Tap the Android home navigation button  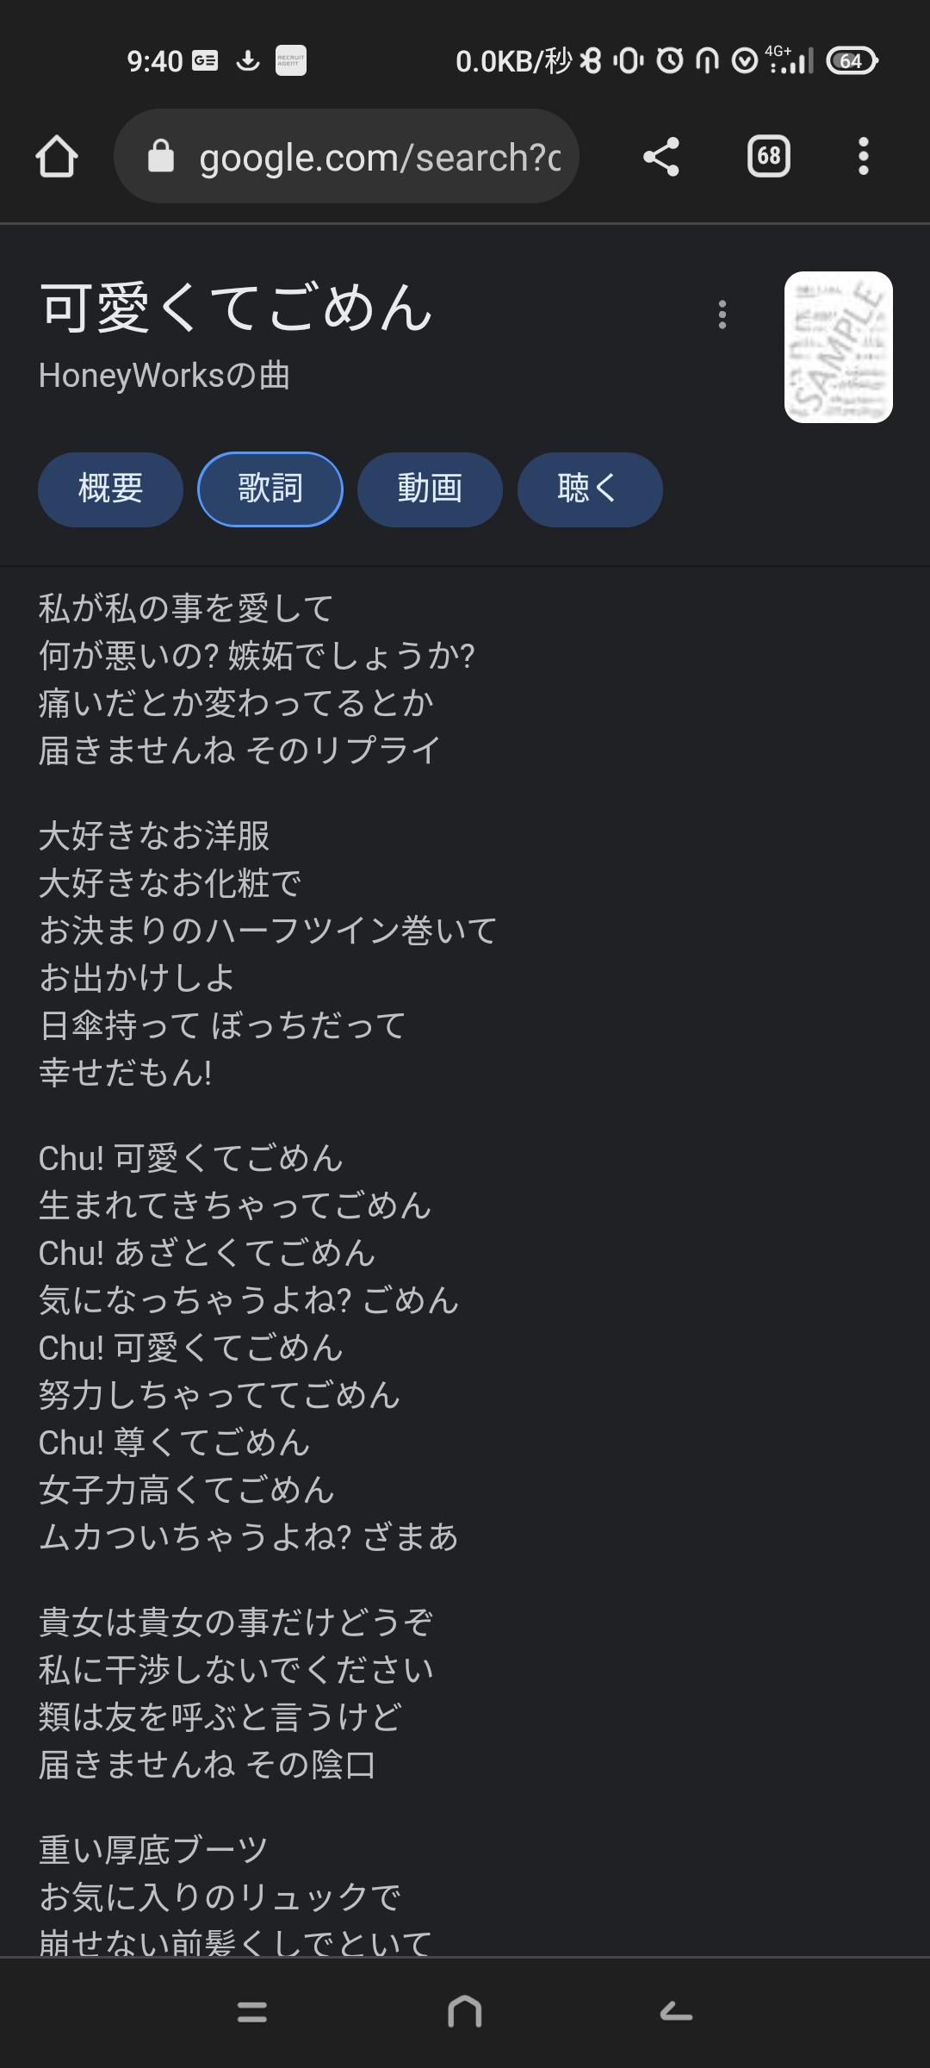pyautogui.click(x=465, y=2012)
